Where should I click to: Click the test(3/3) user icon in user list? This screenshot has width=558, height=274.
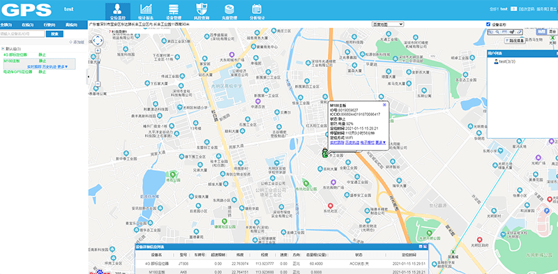(x=496, y=62)
